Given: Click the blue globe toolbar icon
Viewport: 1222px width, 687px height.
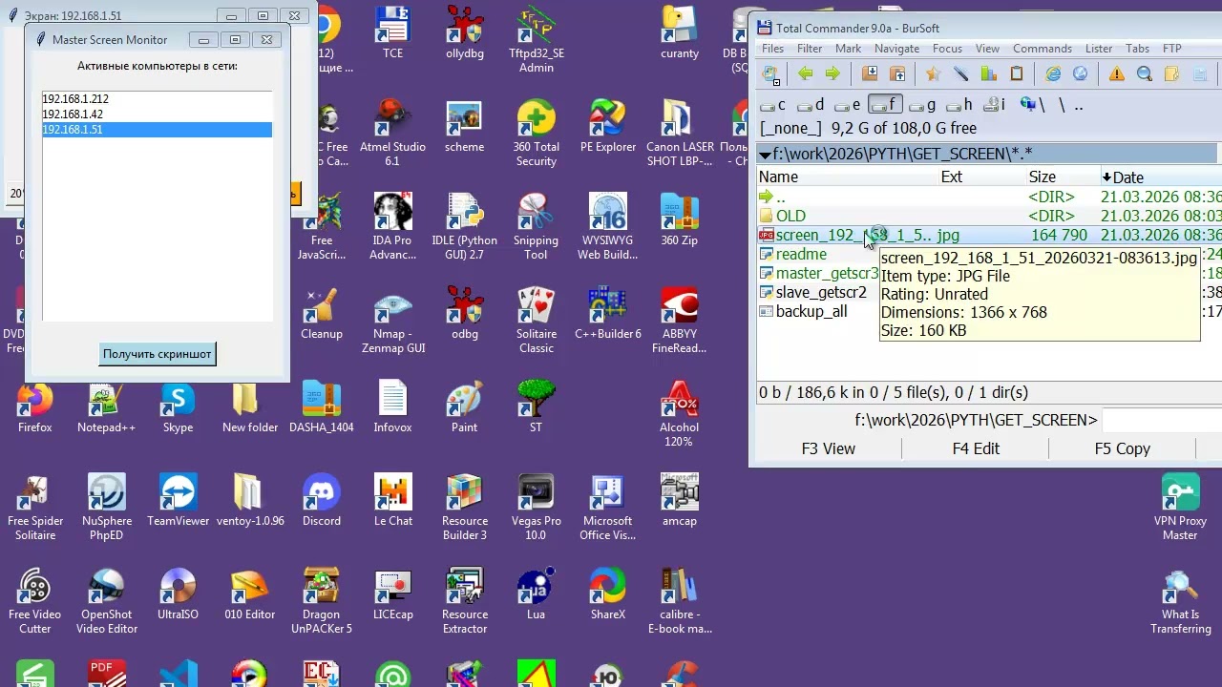Looking at the screenshot, I should (x=1081, y=74).
